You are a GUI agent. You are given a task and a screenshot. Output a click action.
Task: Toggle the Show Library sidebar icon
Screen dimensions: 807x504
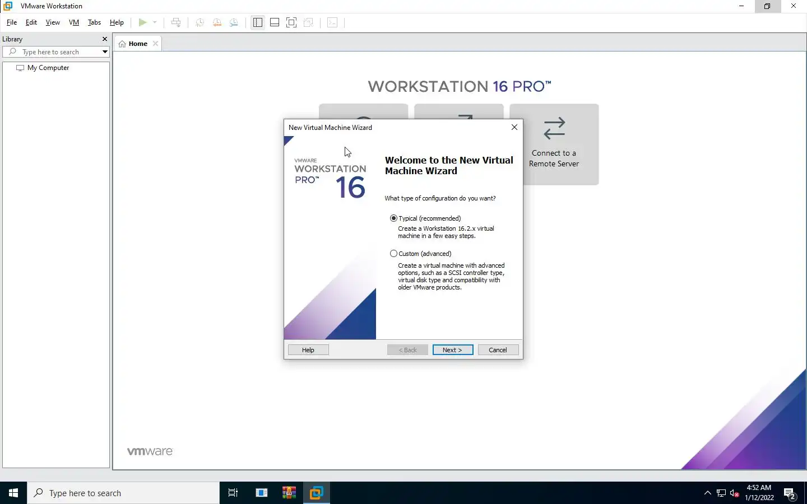(x=258, y=22)
